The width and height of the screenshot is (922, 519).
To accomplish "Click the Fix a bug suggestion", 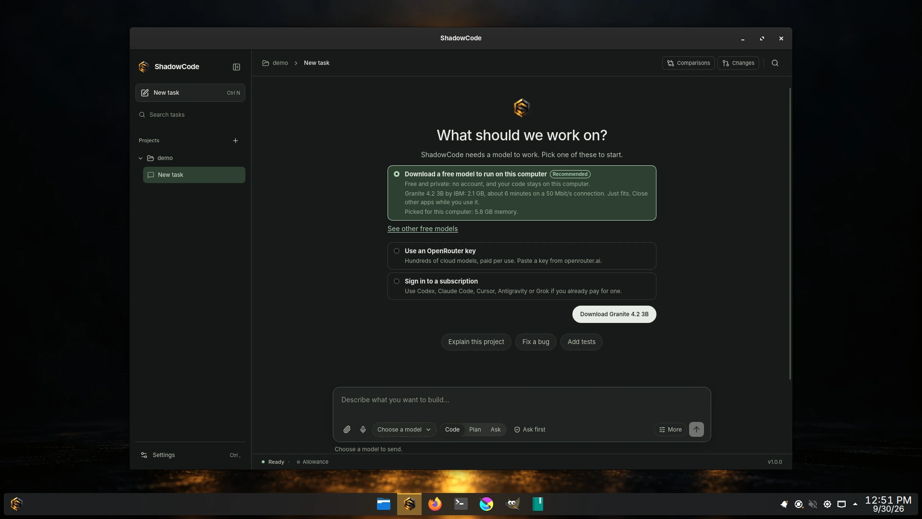I will (x=535, y=342).
